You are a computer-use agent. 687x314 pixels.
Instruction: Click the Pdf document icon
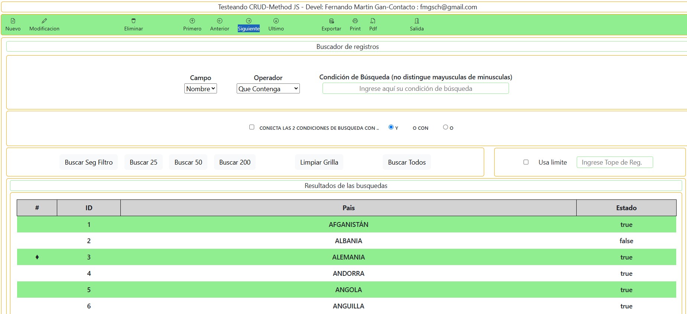tap(373, 21)
